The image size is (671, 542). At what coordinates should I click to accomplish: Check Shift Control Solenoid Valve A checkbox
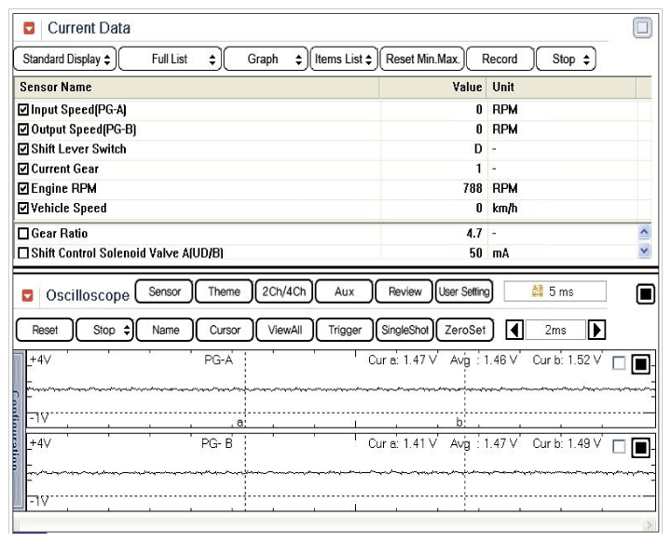pyautogui.click(x=23, y=252)
